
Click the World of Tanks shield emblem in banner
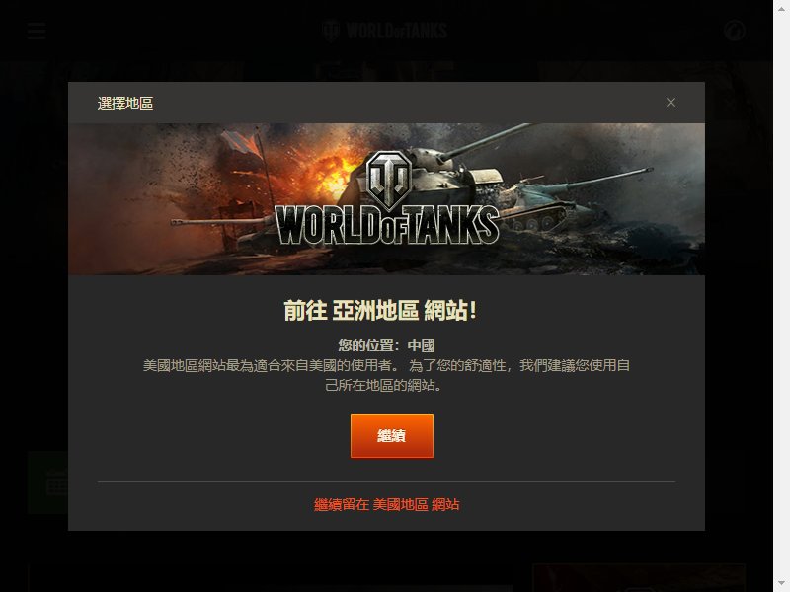388,180
